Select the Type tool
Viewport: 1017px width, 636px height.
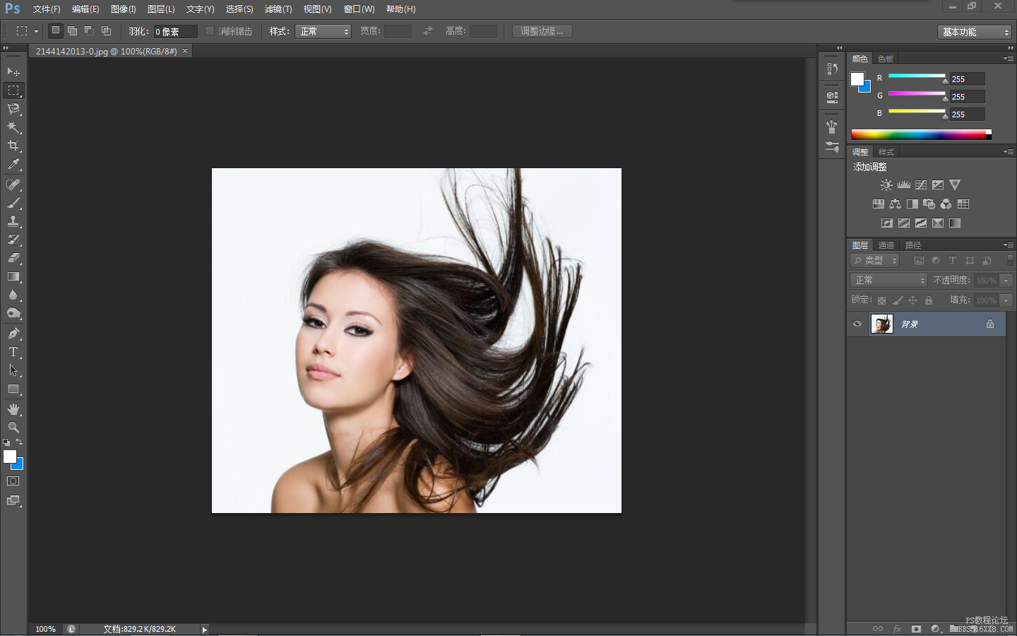click(13, 352)
